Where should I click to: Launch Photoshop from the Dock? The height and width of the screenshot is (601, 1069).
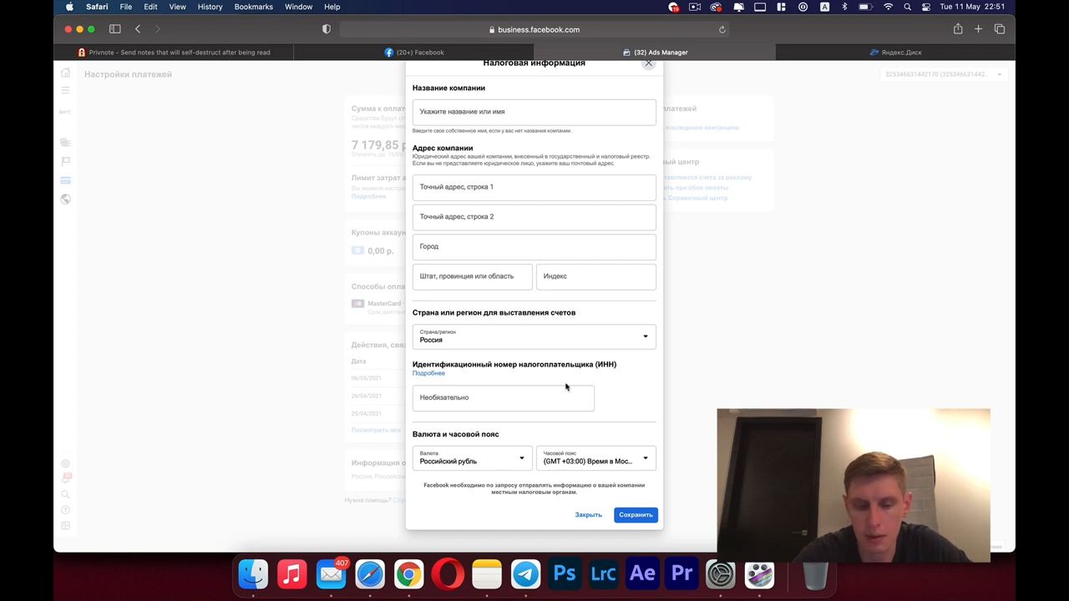(x=565, y=574)
